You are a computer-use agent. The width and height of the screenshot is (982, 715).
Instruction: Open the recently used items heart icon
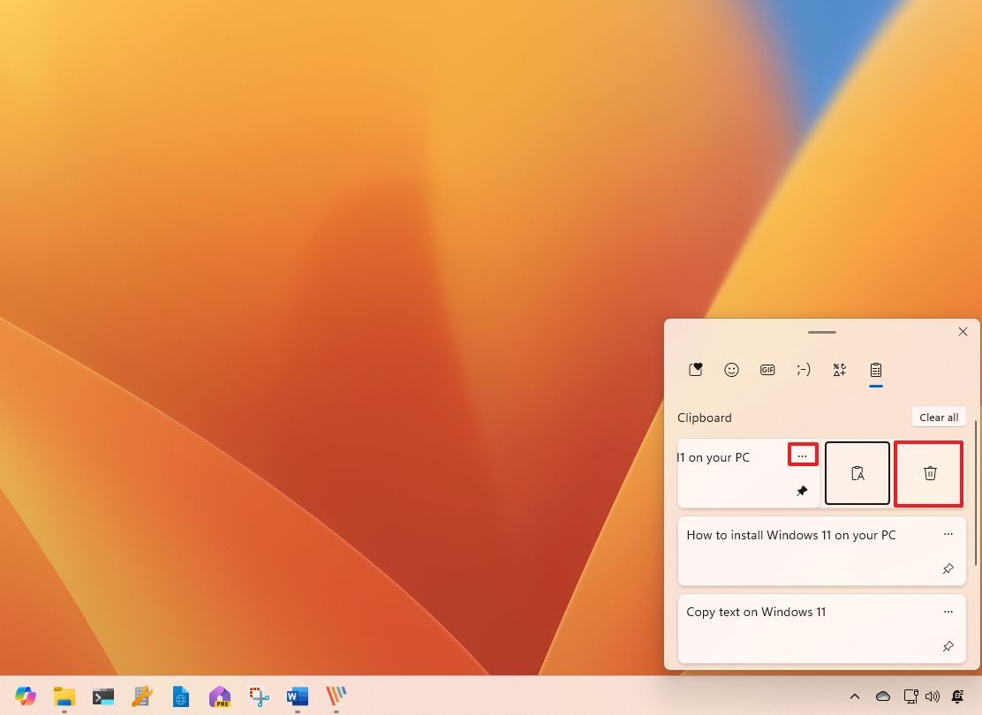696,370
